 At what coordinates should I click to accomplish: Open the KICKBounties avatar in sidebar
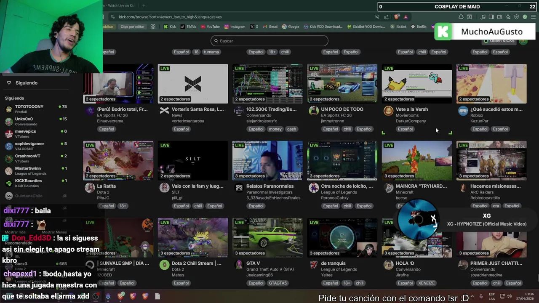coord(9,183)
